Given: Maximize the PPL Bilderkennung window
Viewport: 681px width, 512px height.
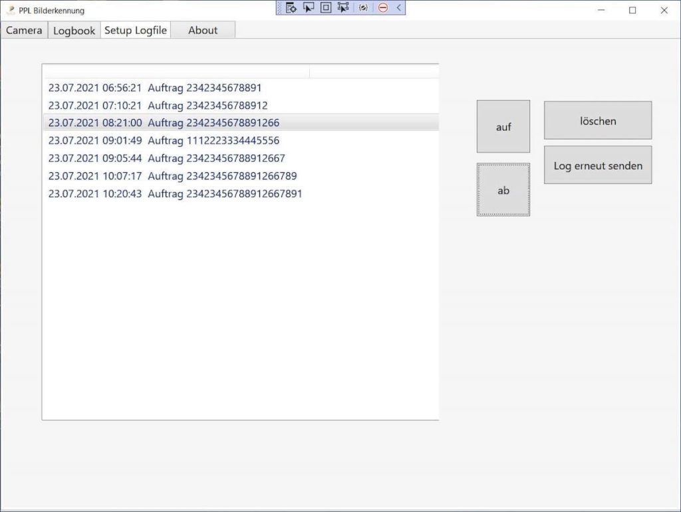Looking at the screenshot, I should 632,10.
